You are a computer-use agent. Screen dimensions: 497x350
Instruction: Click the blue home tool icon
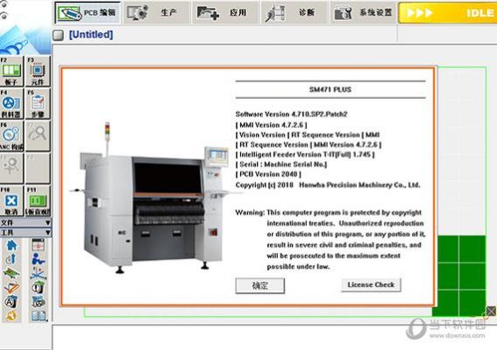[x=11, y=245]
